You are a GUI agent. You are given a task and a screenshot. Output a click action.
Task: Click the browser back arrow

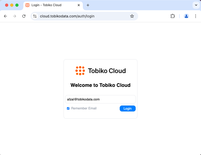pyautogui.click(x=5, y=16)
